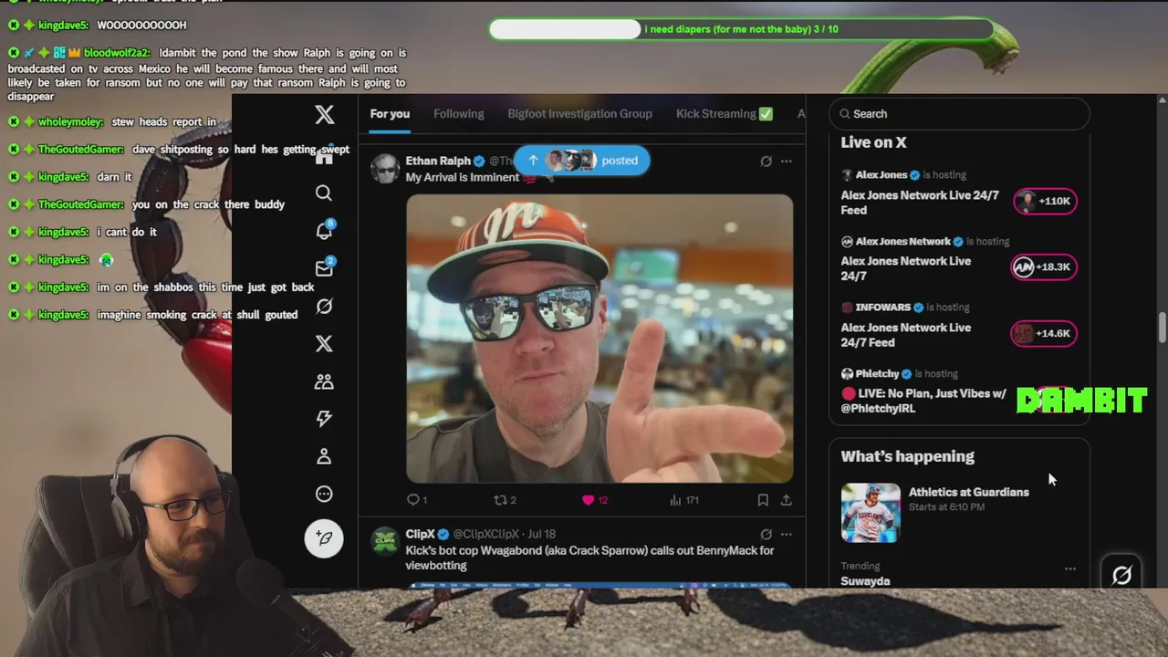Viewport: 1168px width, 657px height.
Task: Open Explore search icon in sidebar
Action: (x=324, y=193)
